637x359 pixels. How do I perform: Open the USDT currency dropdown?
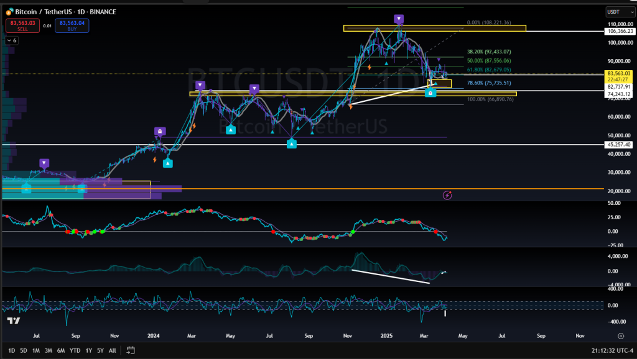point(620,12)
